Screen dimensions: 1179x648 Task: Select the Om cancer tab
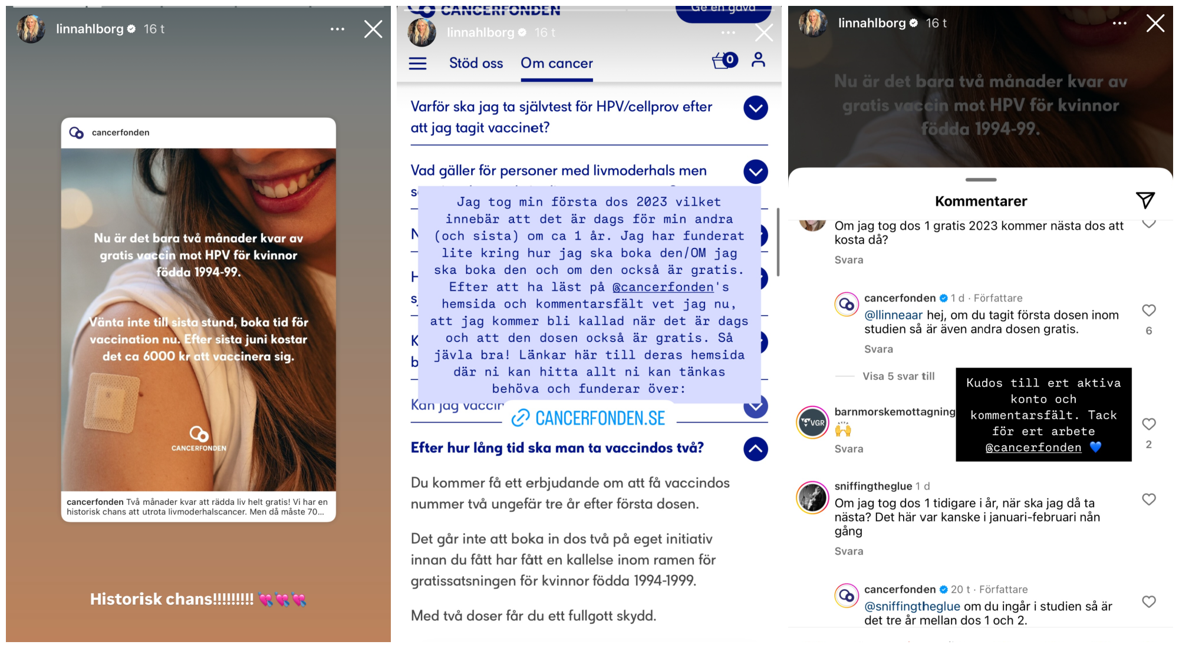556,63
